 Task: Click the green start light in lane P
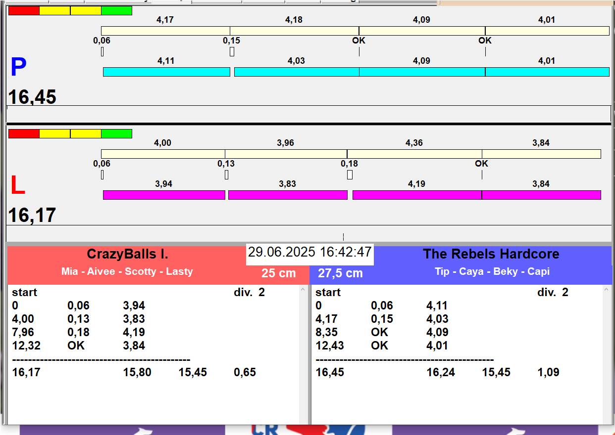116,11
